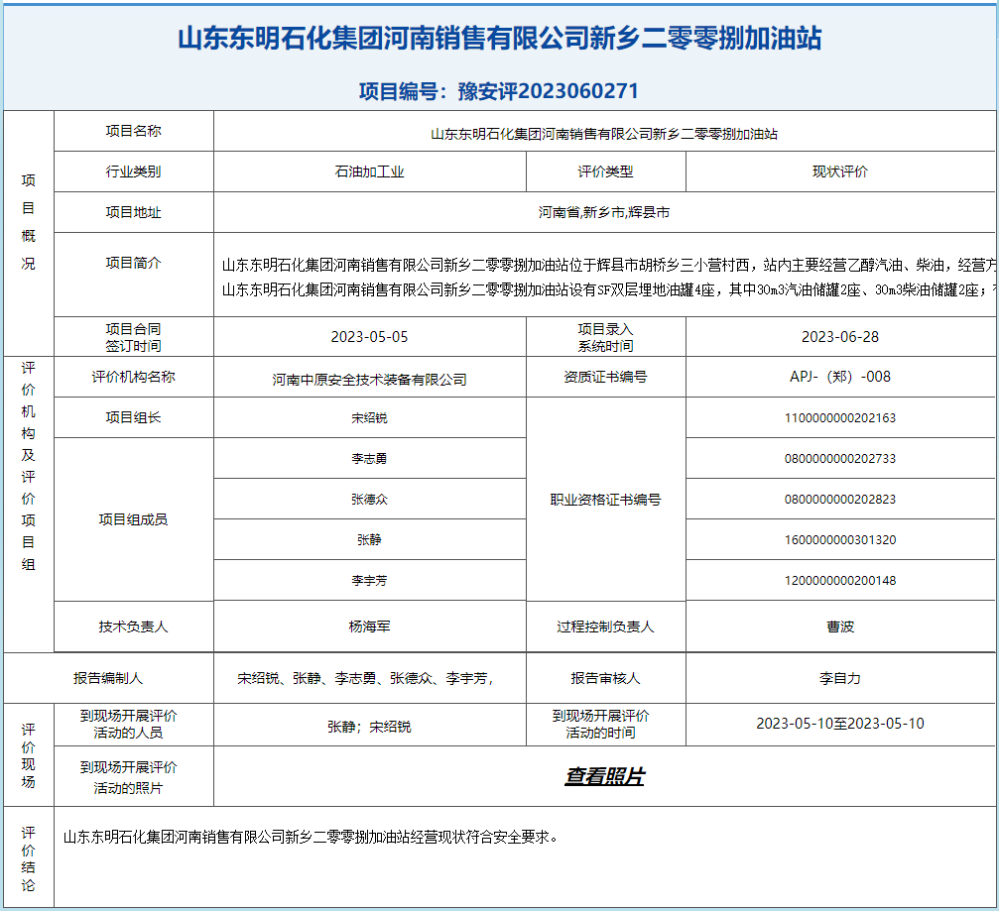Select team leader name 宋绍锐 in 项目组长 row
The height and width of the screenshot is (911, 999).
pyautogui.click(x=369, y=418)
